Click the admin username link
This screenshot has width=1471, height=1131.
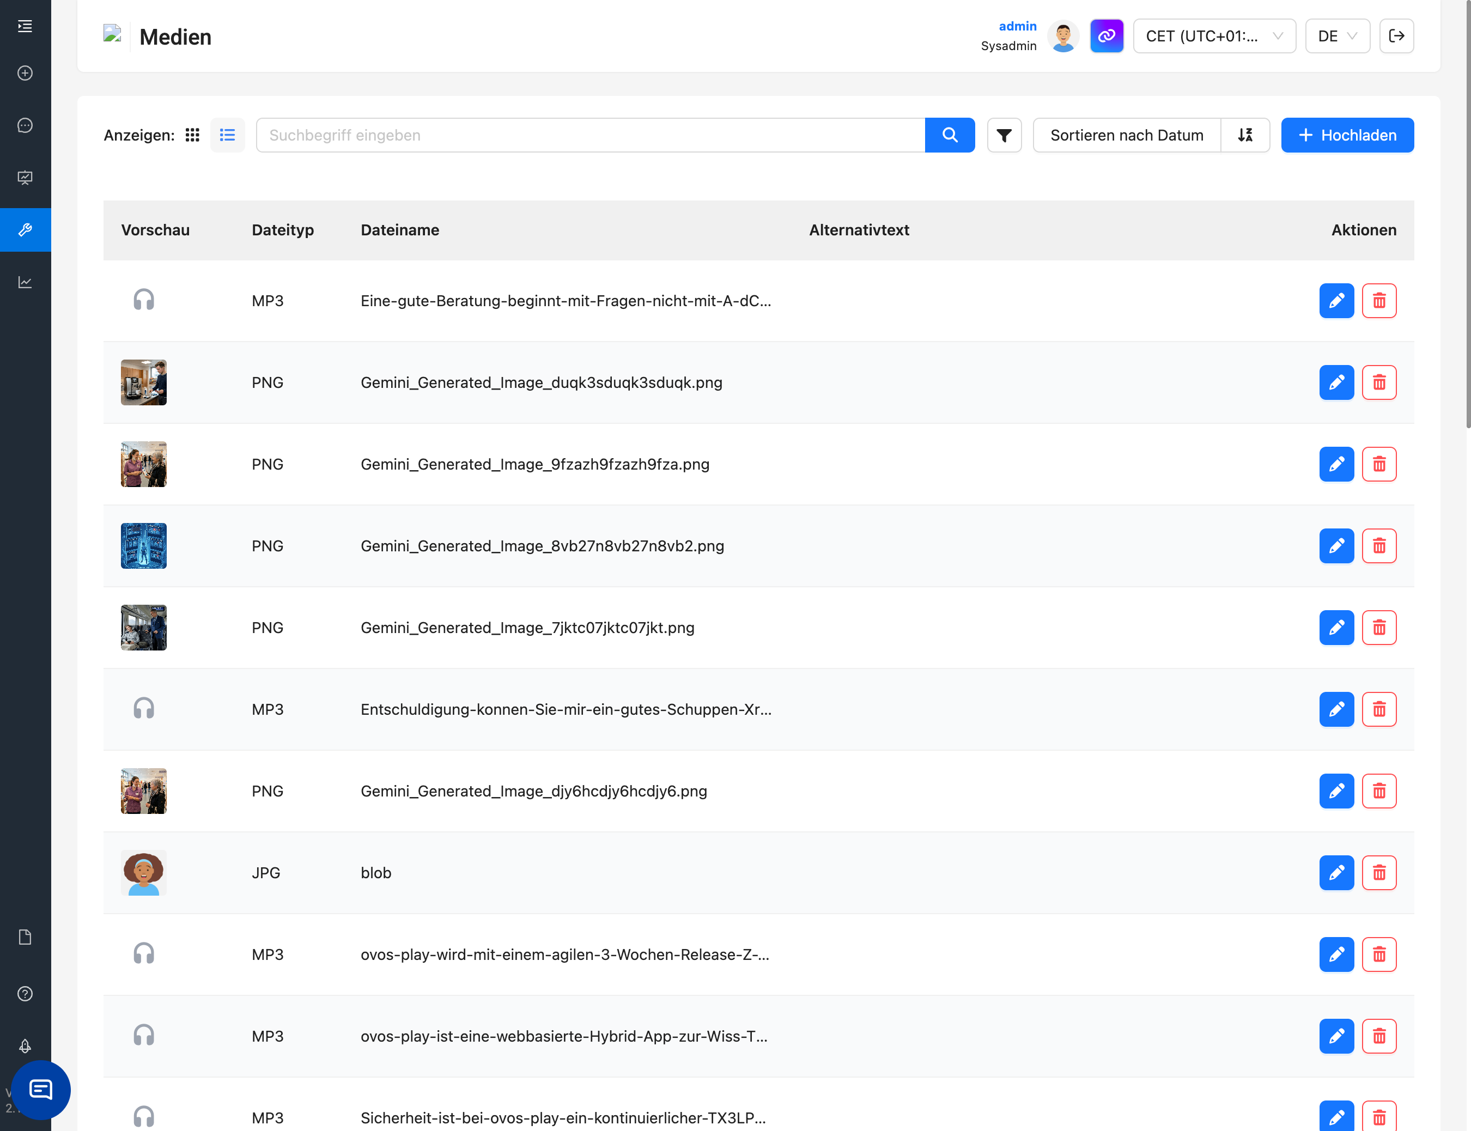coord(1017,26)
